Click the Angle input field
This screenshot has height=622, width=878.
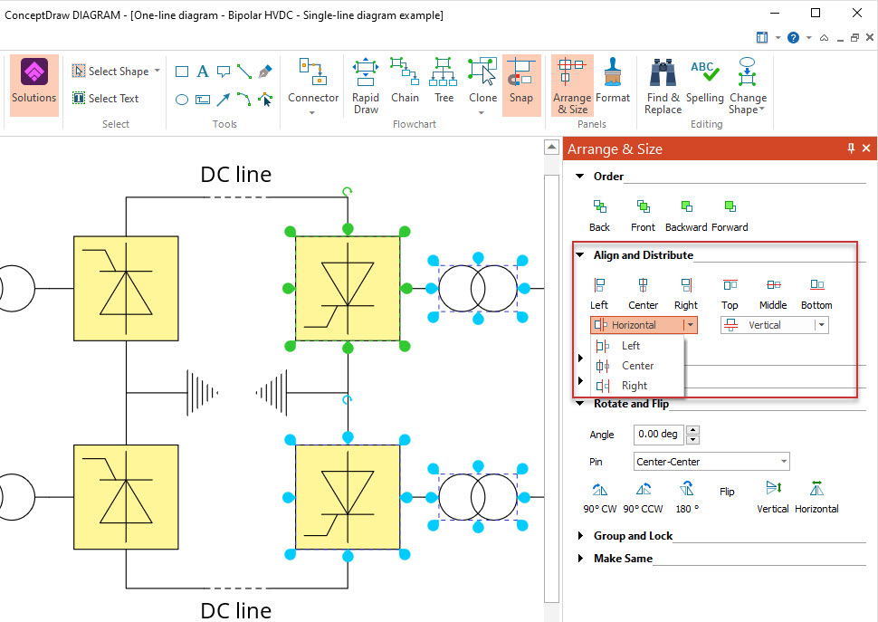[x=658, y=435]
